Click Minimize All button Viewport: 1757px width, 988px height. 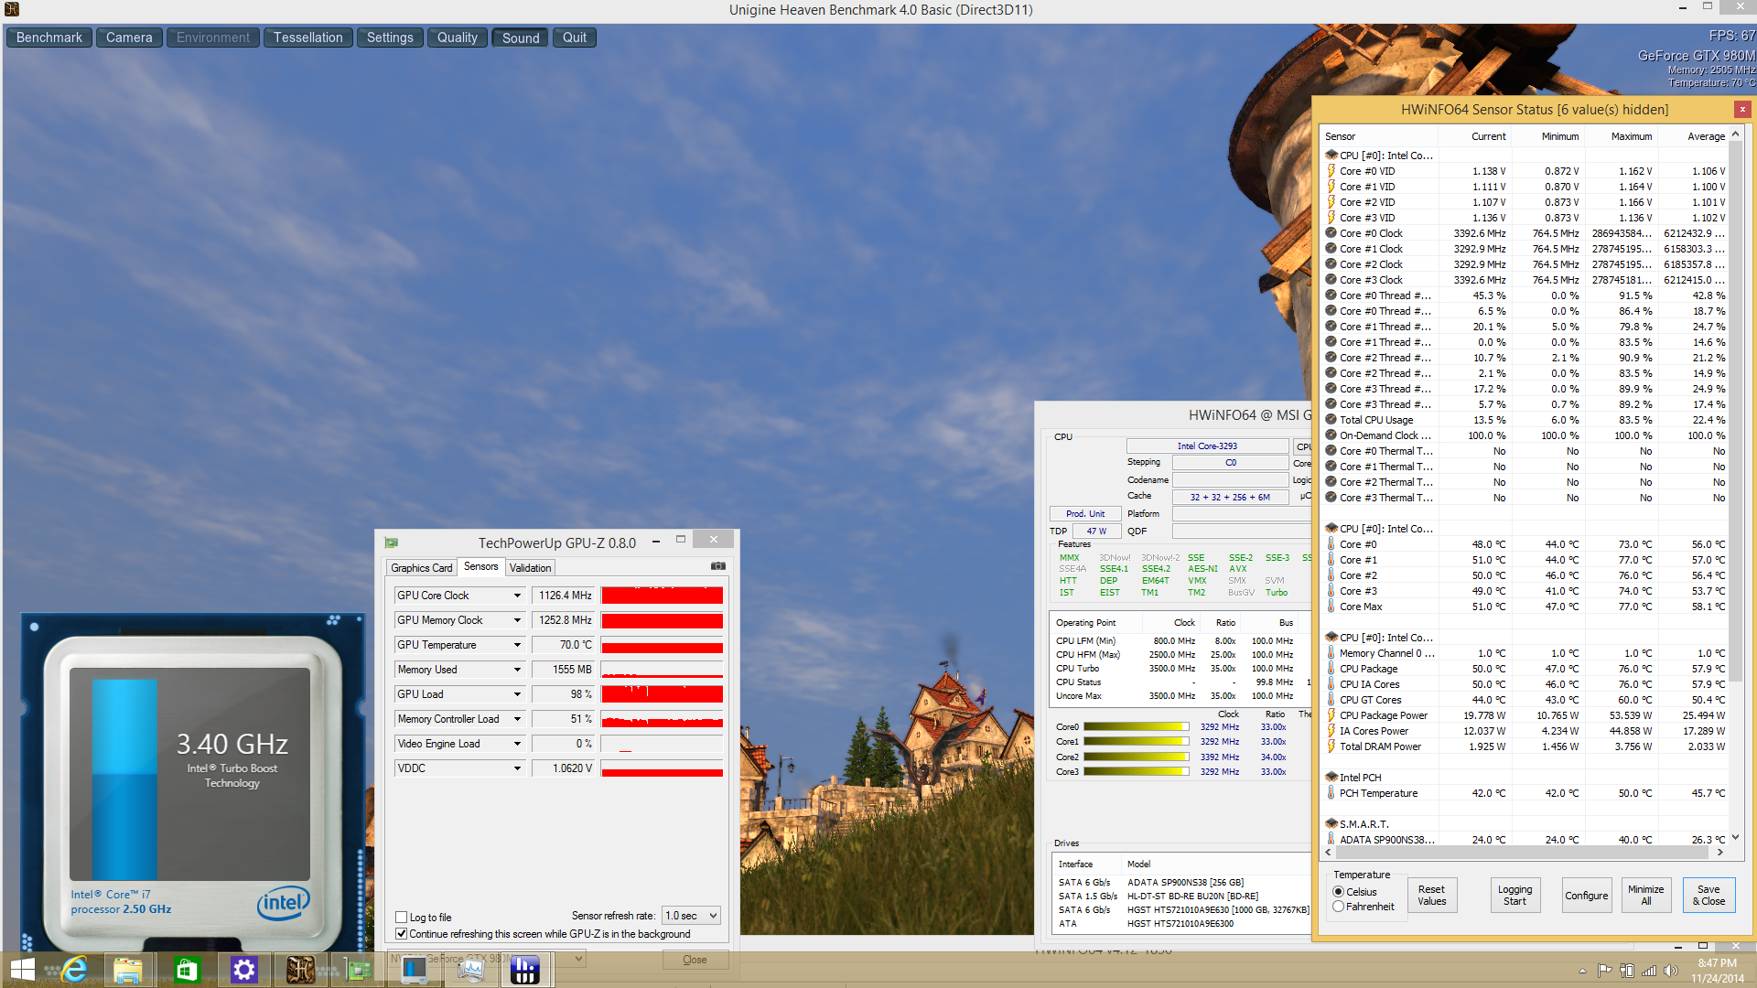(x=1645, y=896)
